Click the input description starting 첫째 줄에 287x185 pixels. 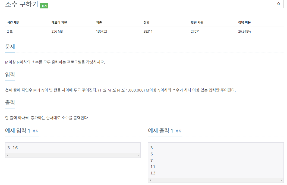(121, 90)
